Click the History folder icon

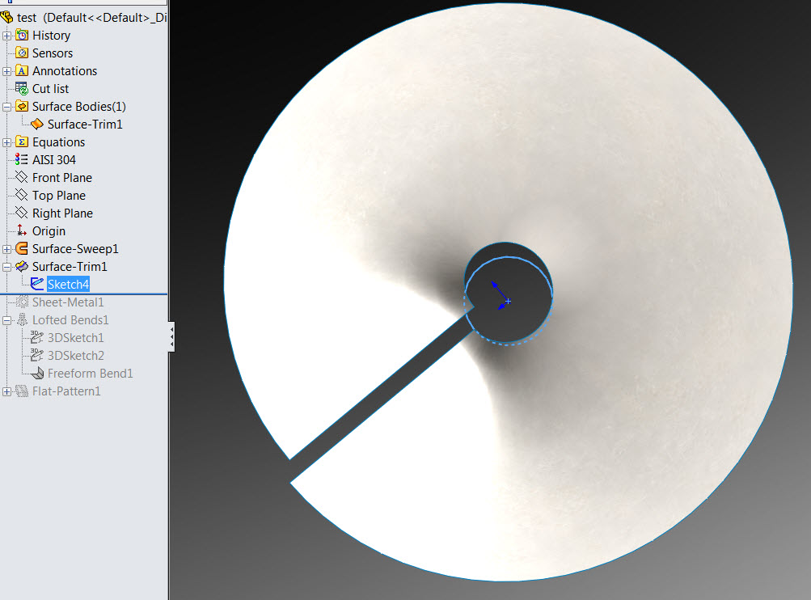22,35
